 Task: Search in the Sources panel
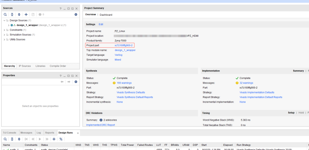5,15
